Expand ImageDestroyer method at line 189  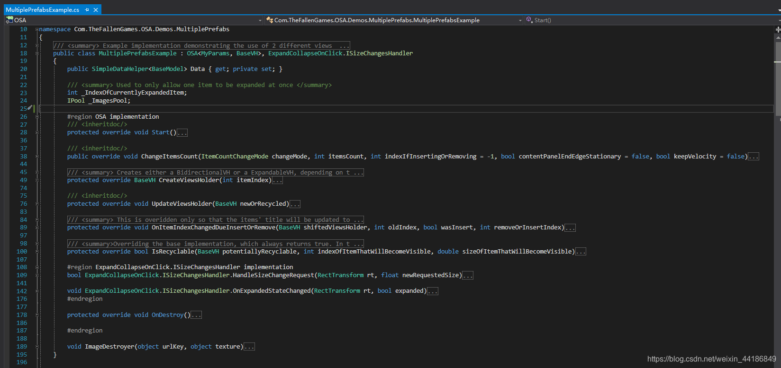(37, 347)
